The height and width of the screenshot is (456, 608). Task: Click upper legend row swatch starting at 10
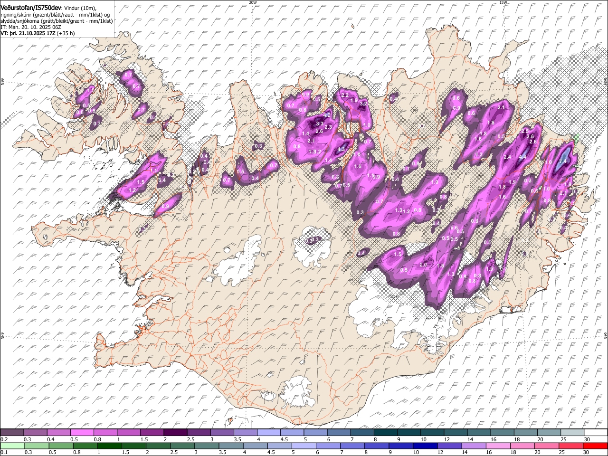pyautogui.click(x=432, y=433)
